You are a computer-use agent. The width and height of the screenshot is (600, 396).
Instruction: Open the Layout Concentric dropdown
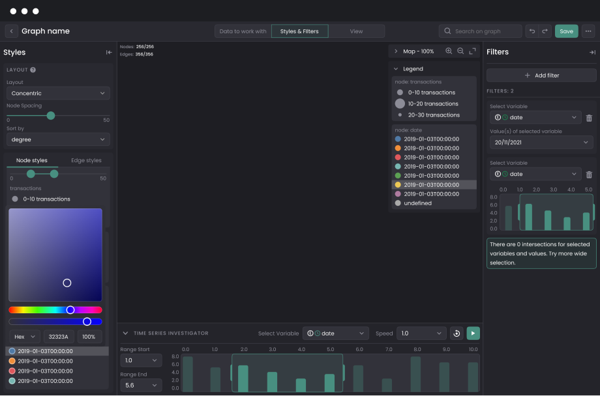click(x=58, y=93)
